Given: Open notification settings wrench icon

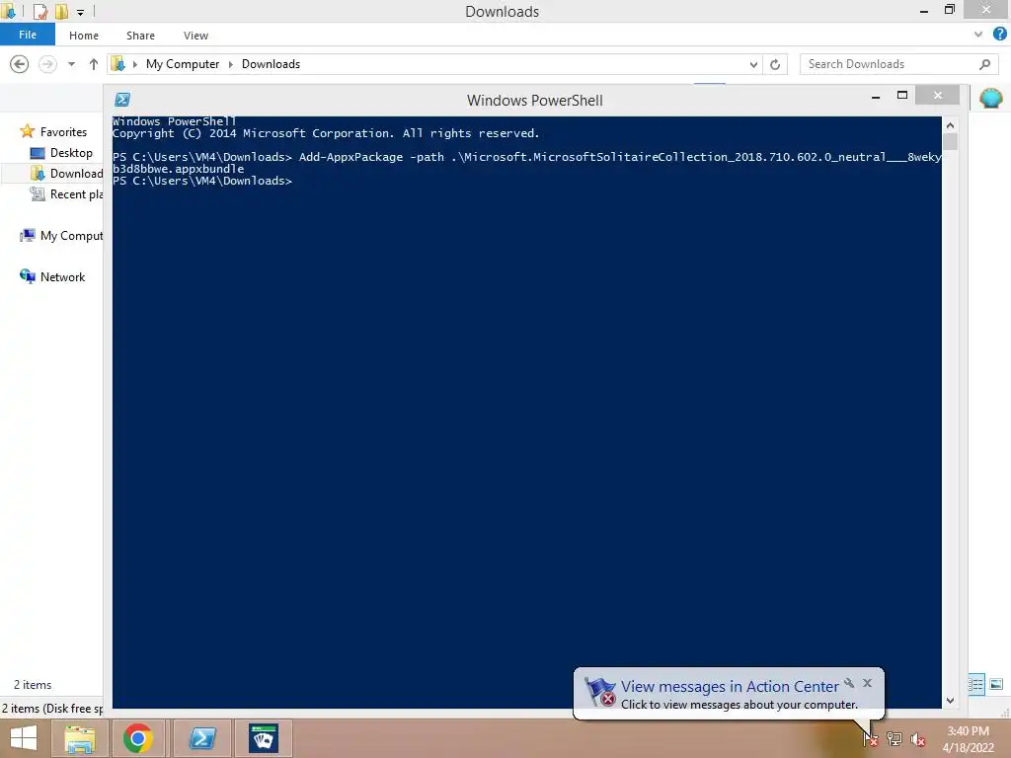Looking at the screenshot, I should (849, 683).
